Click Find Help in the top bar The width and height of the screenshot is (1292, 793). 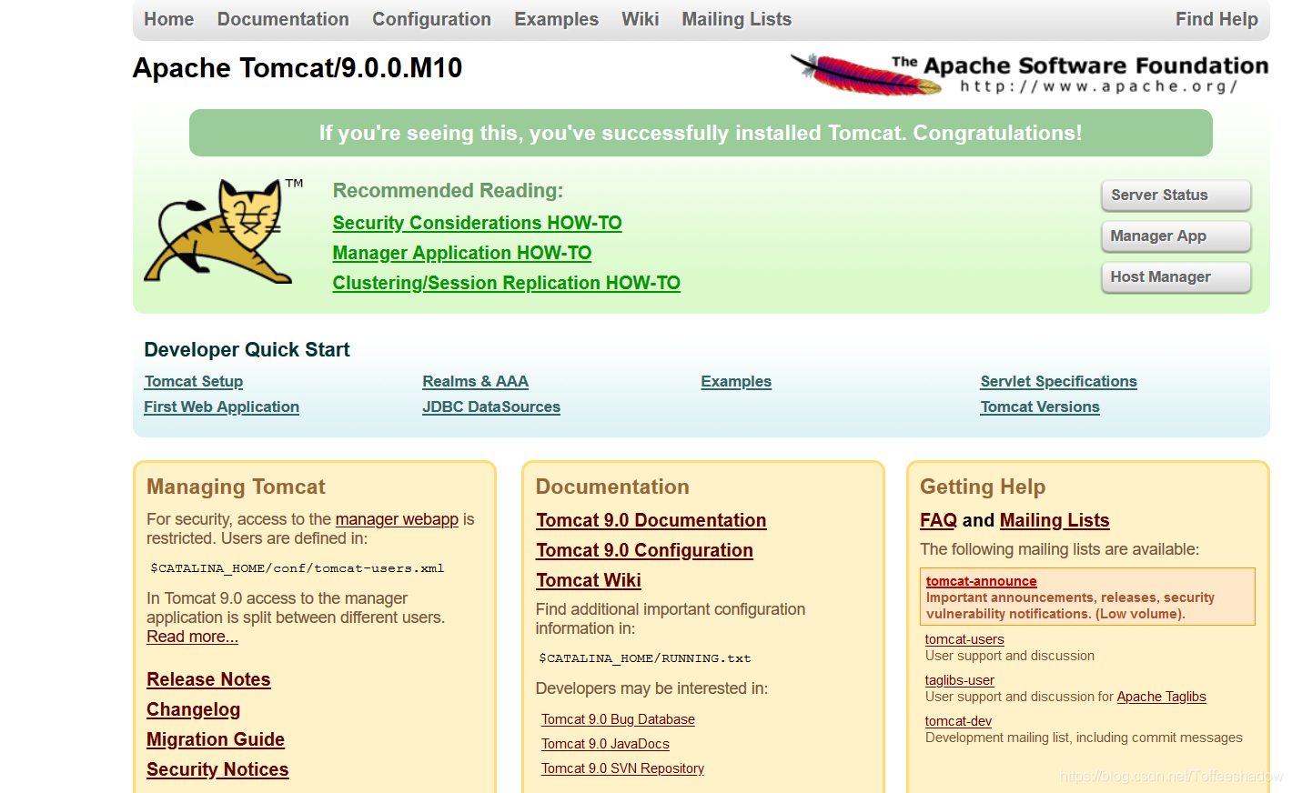click(x=1216, y=19)
